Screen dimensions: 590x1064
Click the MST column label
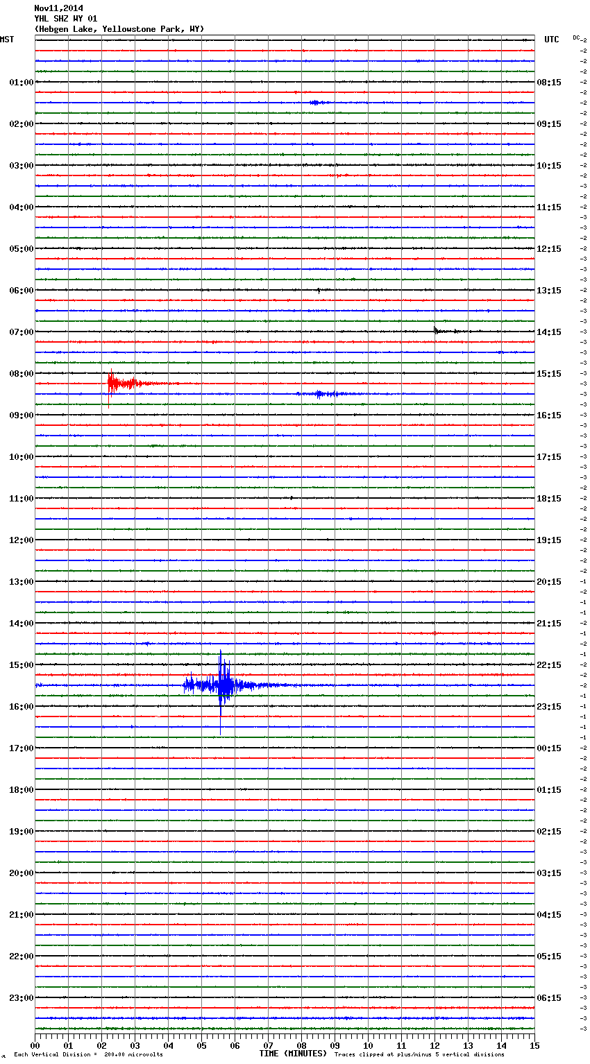[7, 40]
